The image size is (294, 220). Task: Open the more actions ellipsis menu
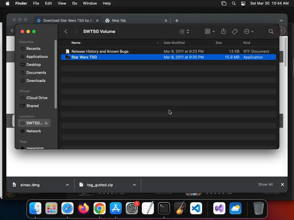(x=249, y=32)
